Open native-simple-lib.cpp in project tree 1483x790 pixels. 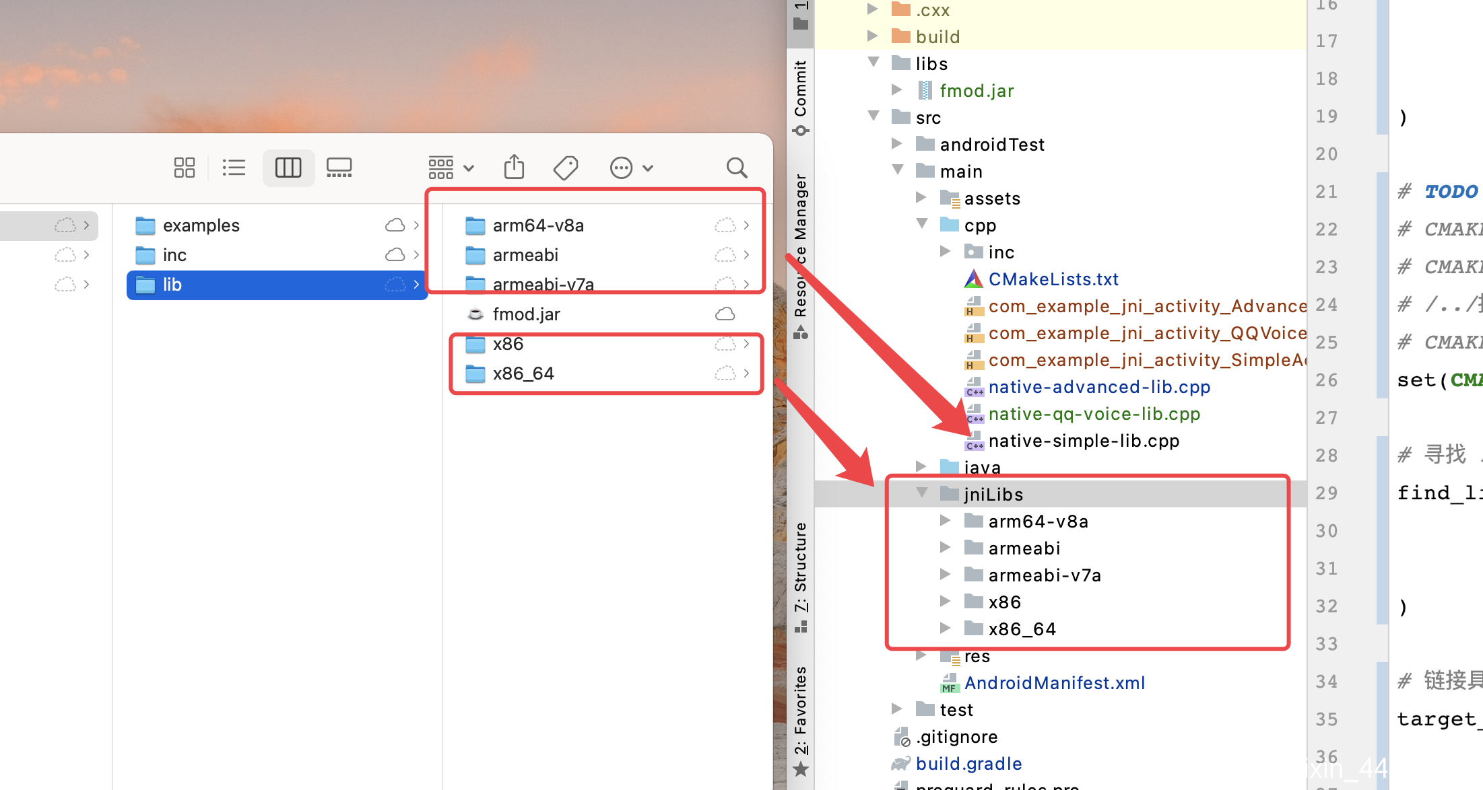click(1083, 441)
